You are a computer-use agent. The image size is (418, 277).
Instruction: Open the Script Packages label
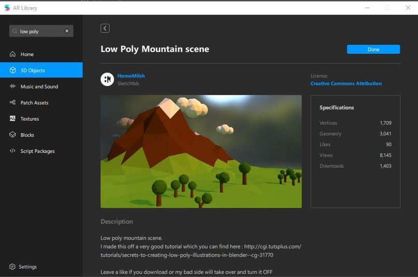pyautogui.click(x=37, y=151)
